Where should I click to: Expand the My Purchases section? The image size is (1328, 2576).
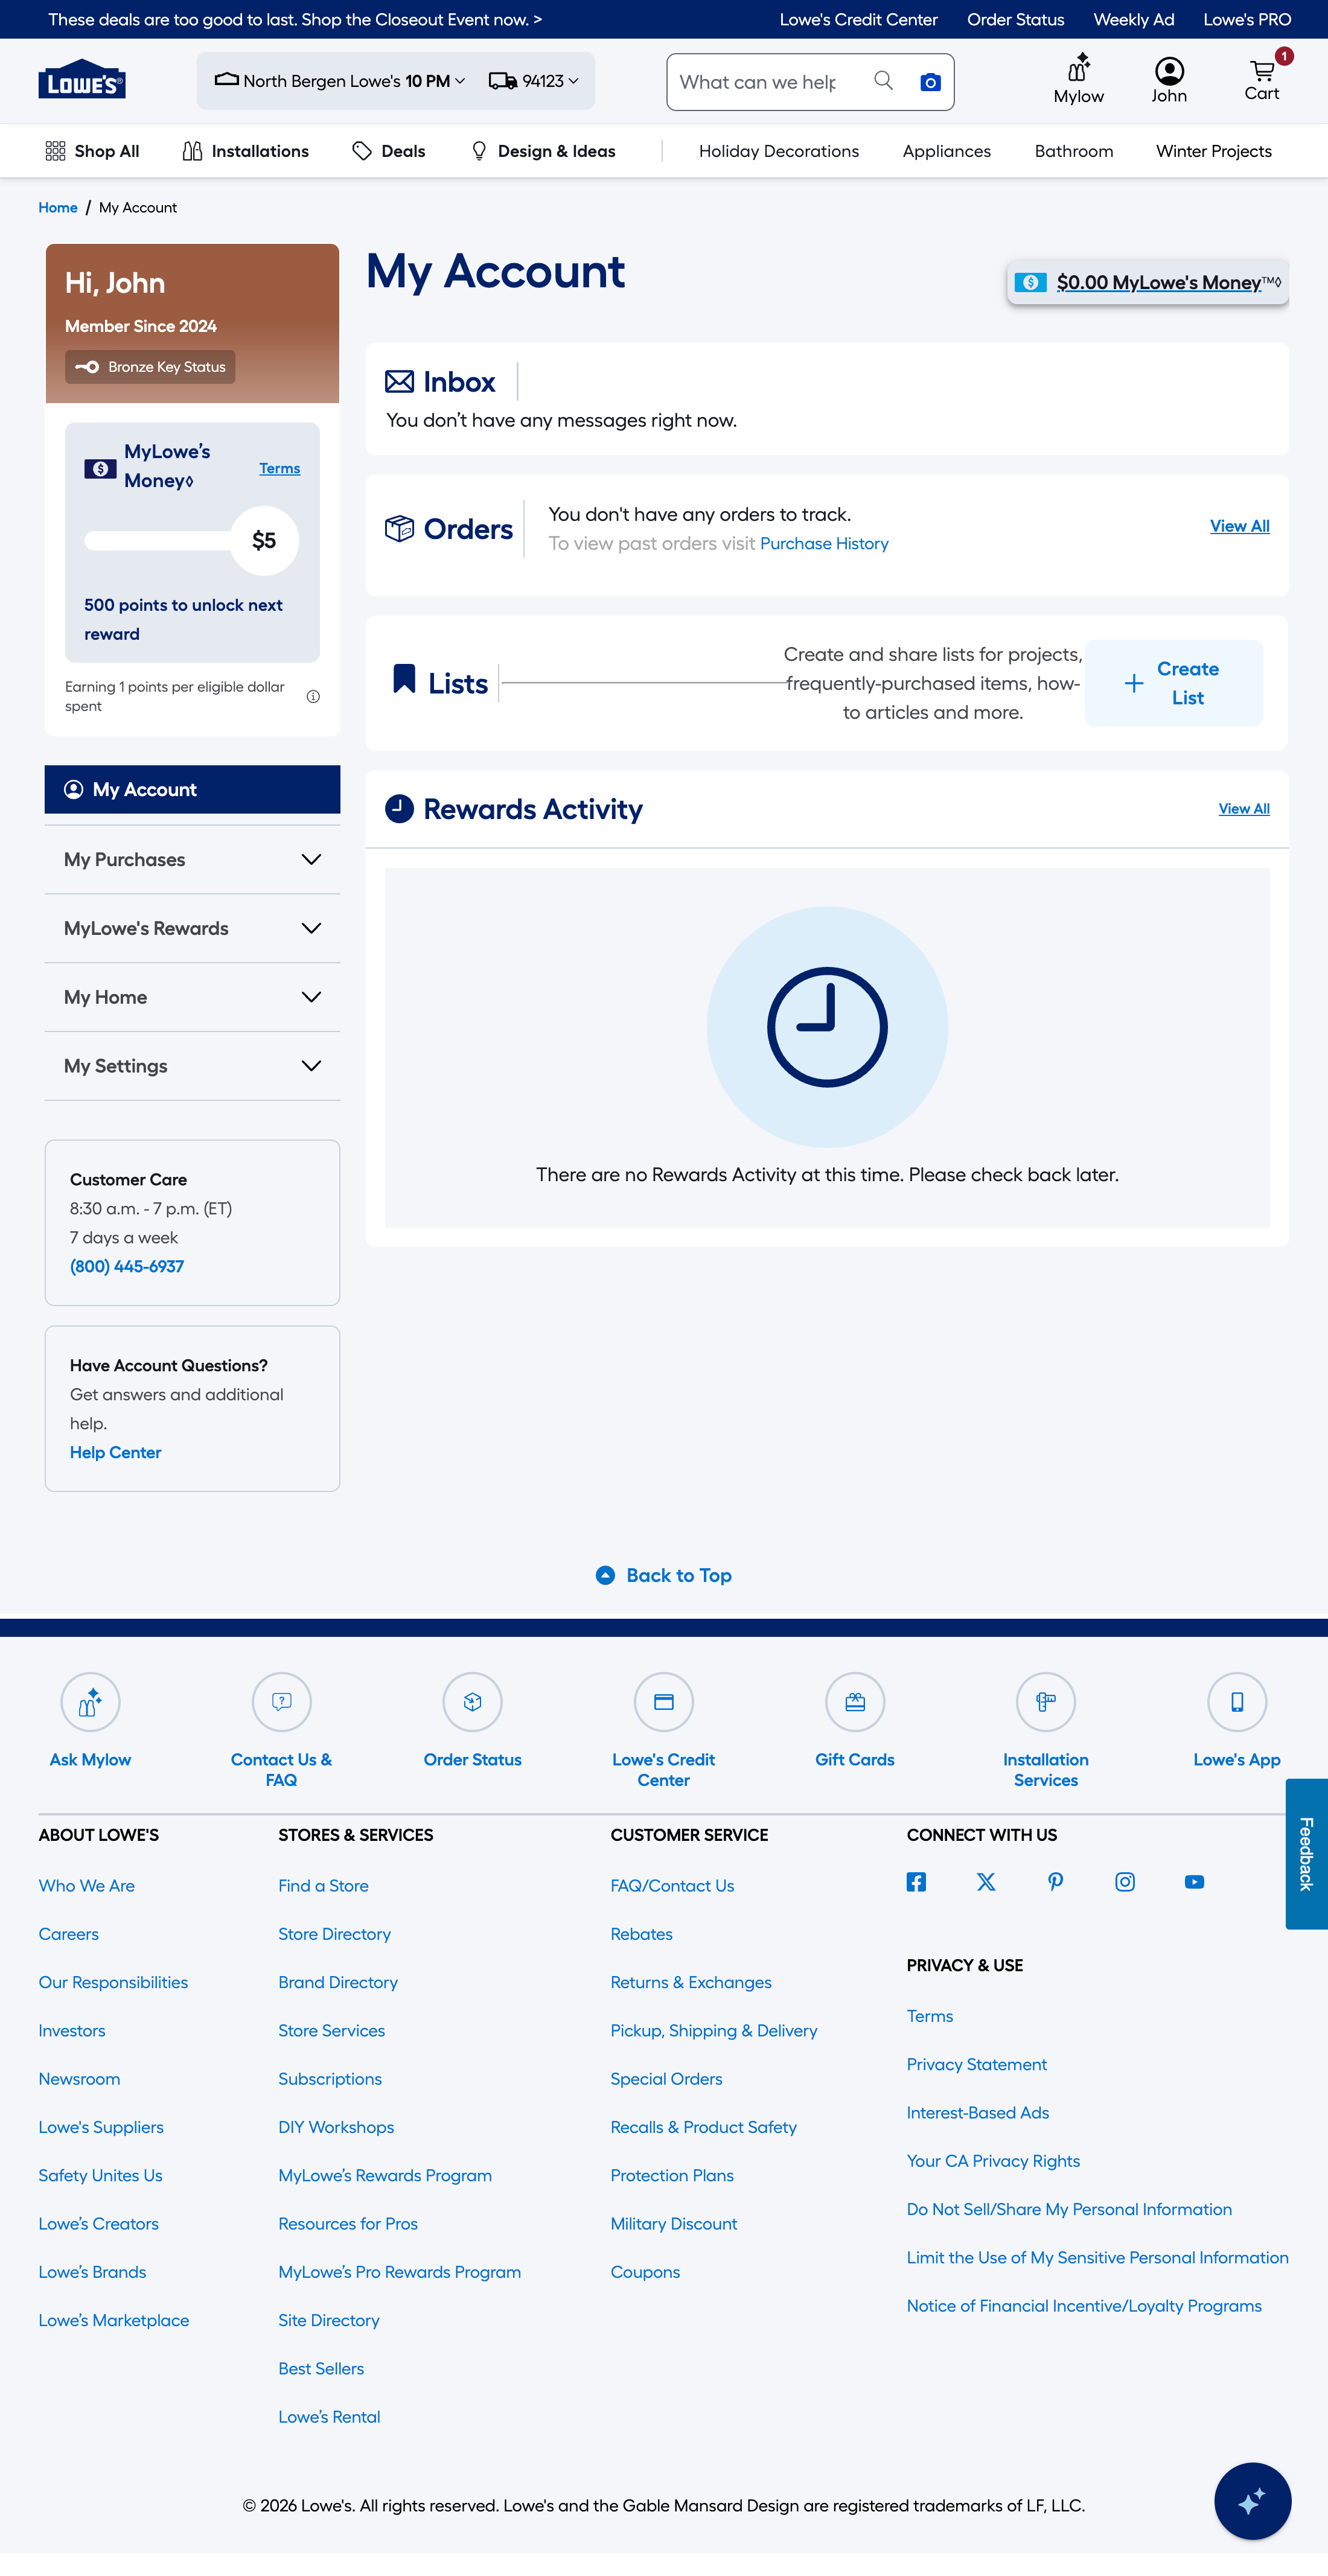(192, 859)
